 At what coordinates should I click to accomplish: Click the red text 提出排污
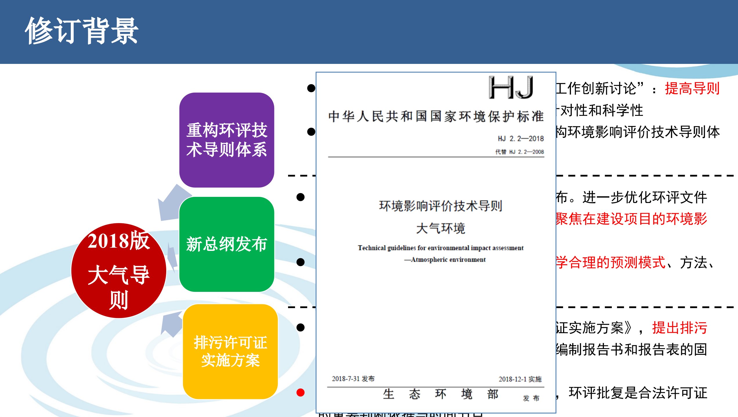click(680, 328)
